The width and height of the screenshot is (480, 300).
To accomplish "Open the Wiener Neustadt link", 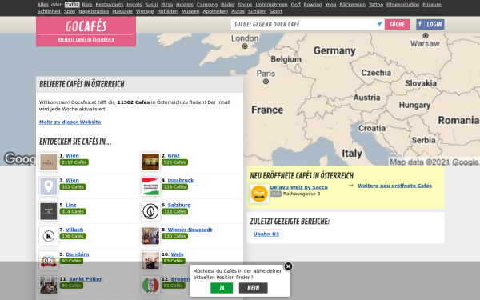I will coord(190,230).
